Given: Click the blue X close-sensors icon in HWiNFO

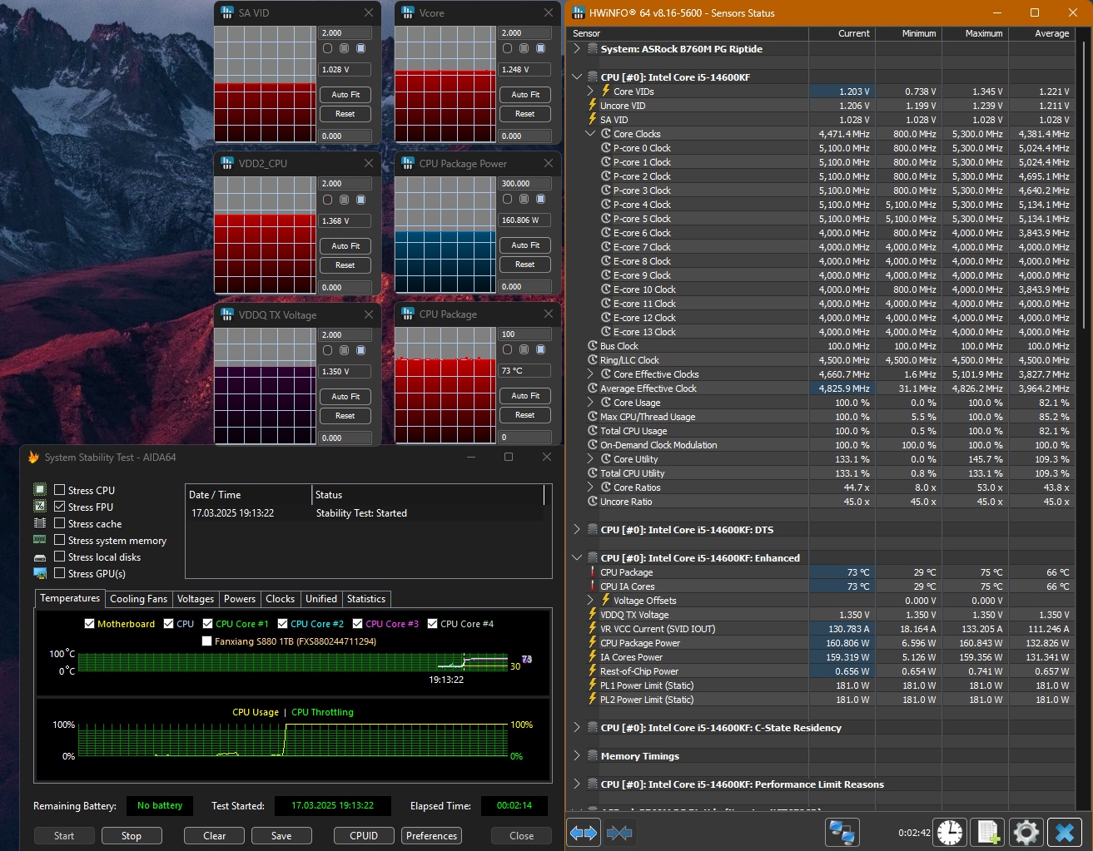Looking at the screenshot, I should (1065, 832).
